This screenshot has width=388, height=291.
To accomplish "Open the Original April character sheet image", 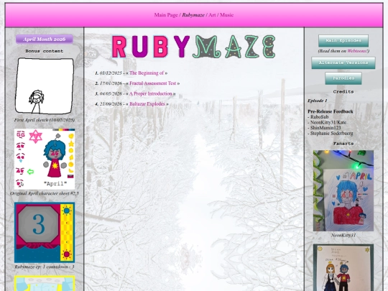I will pos(45,159).
